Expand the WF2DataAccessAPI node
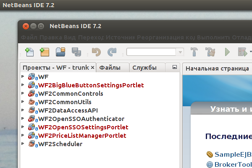The width and height of the screenshot is (252, 168). click(23, 110)
